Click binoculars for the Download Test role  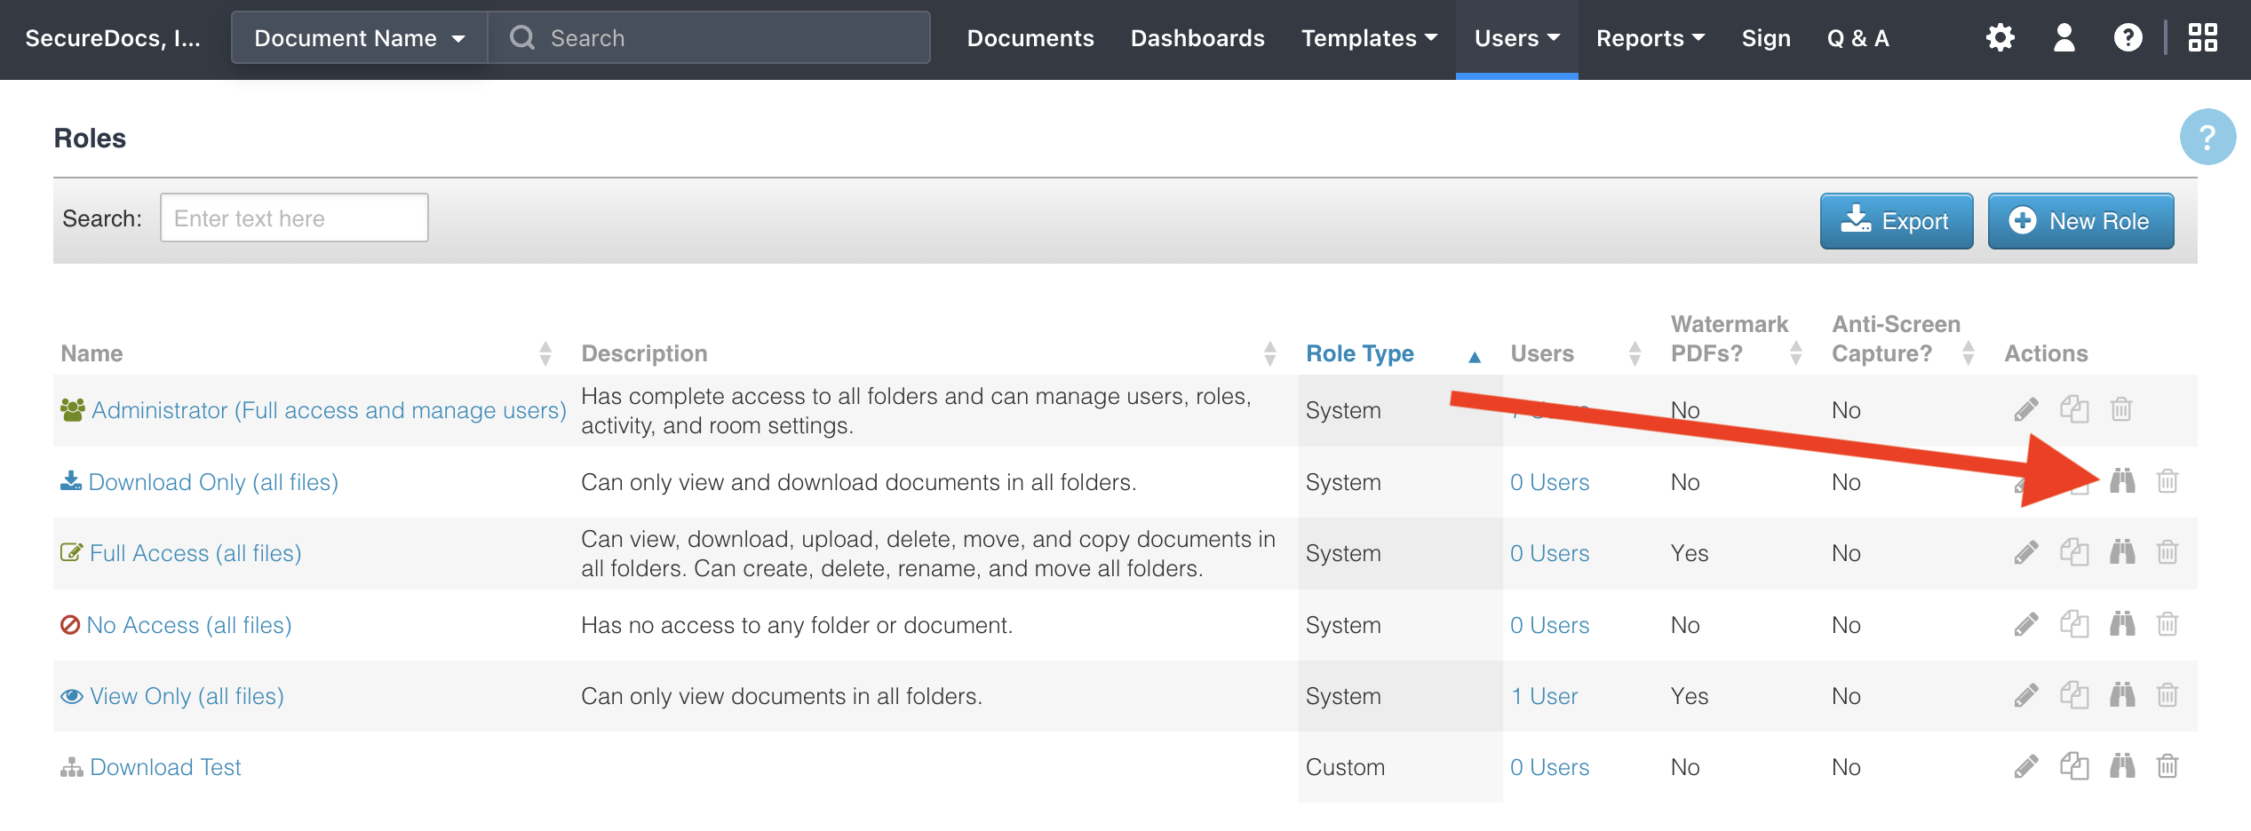pos(2122,766)
